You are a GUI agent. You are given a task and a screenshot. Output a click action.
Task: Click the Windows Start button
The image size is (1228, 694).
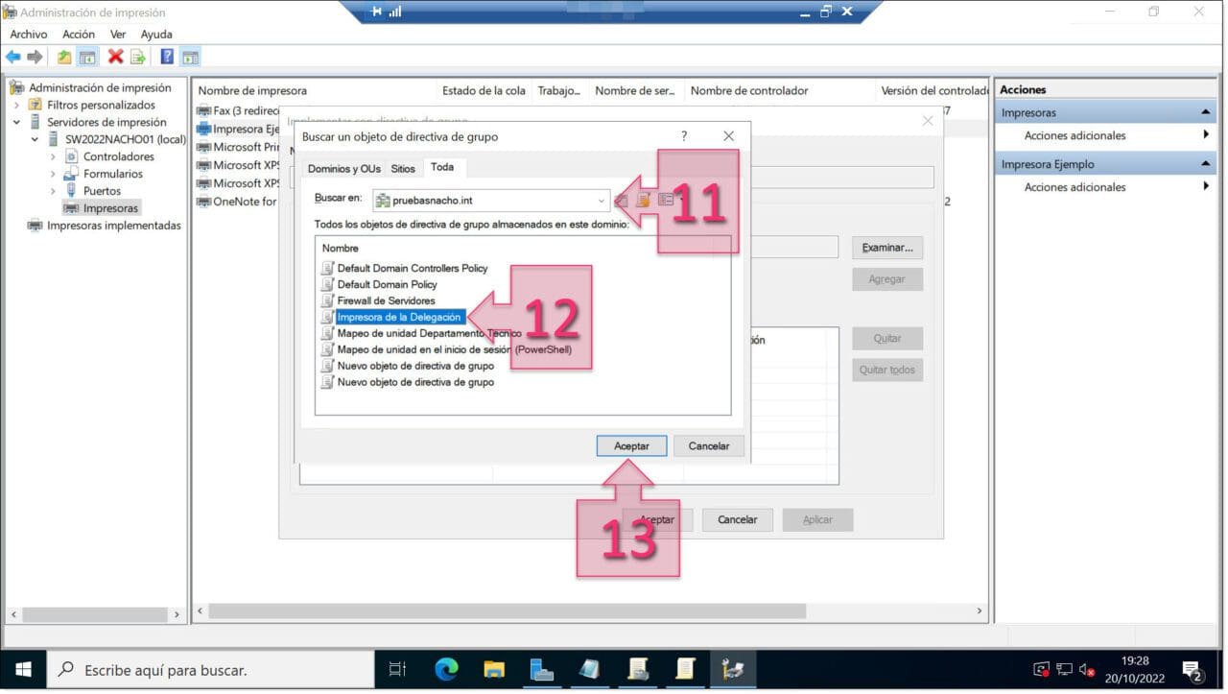pyautogui.click(x=22, y=669)
